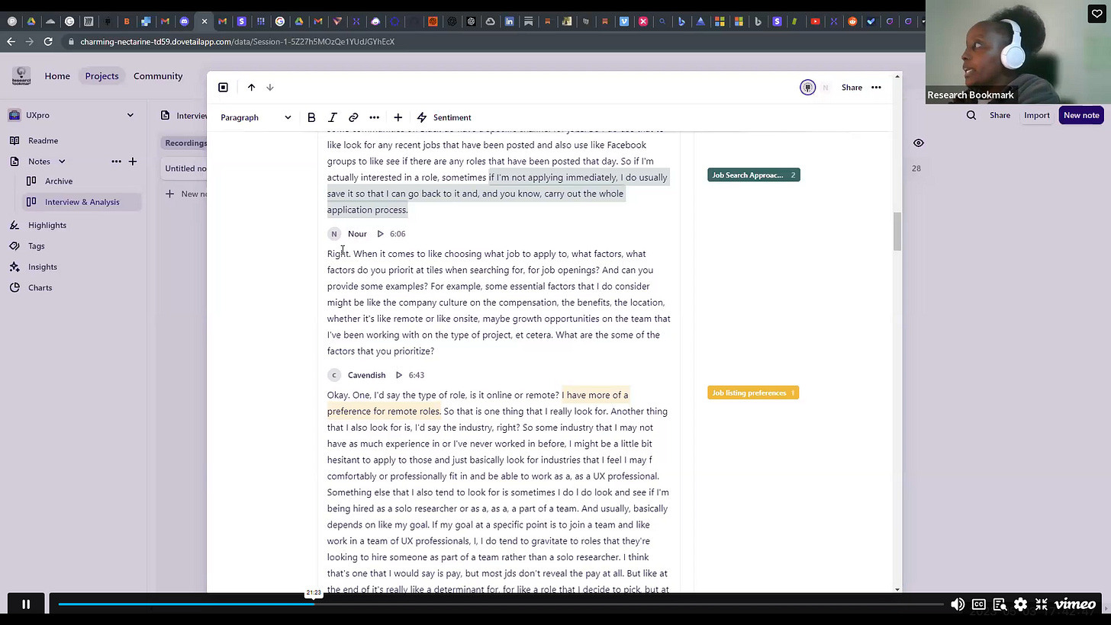Click the note panel vertical scrollbar
Viewport: 1111px width, 625px height.
pyautogui.click(x=897, y=232)
